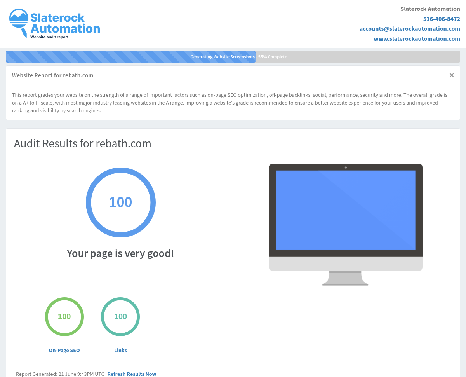Select the report description paragraph
Image resolution: width=466 pixels, height=377 pixels.
pyautogui.click(x=230, y=103)
